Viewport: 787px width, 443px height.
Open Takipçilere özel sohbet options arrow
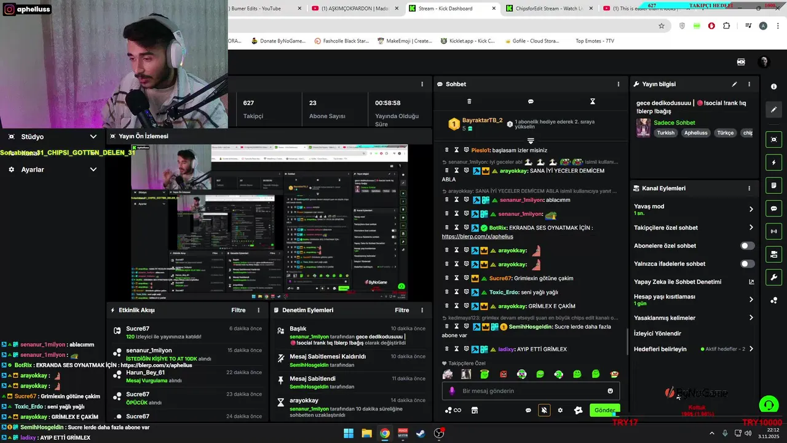(x=751, y=228)
